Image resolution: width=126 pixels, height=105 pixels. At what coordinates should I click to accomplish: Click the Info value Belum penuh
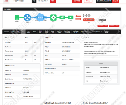click(104, 81)
